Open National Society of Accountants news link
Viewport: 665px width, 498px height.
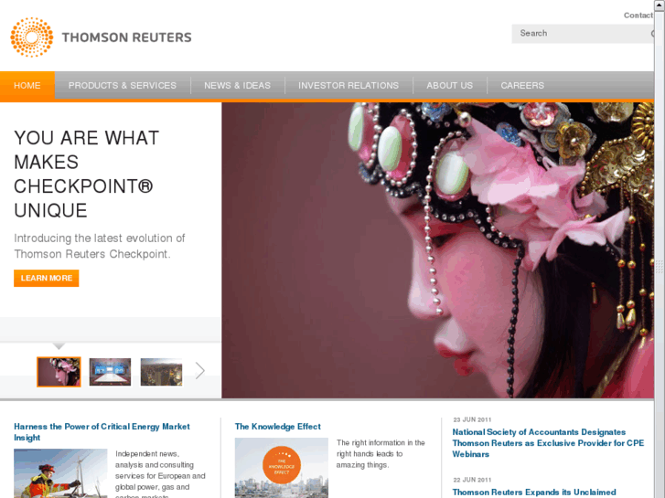[548, 443]
